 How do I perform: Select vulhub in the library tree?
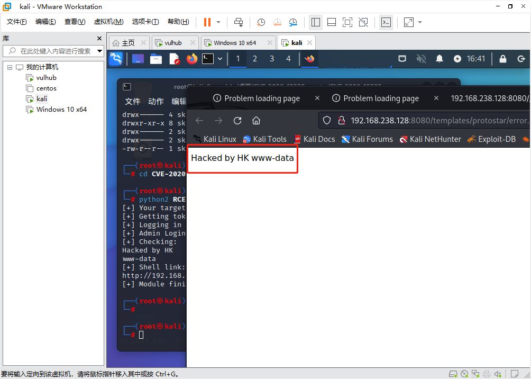point(41,78)
